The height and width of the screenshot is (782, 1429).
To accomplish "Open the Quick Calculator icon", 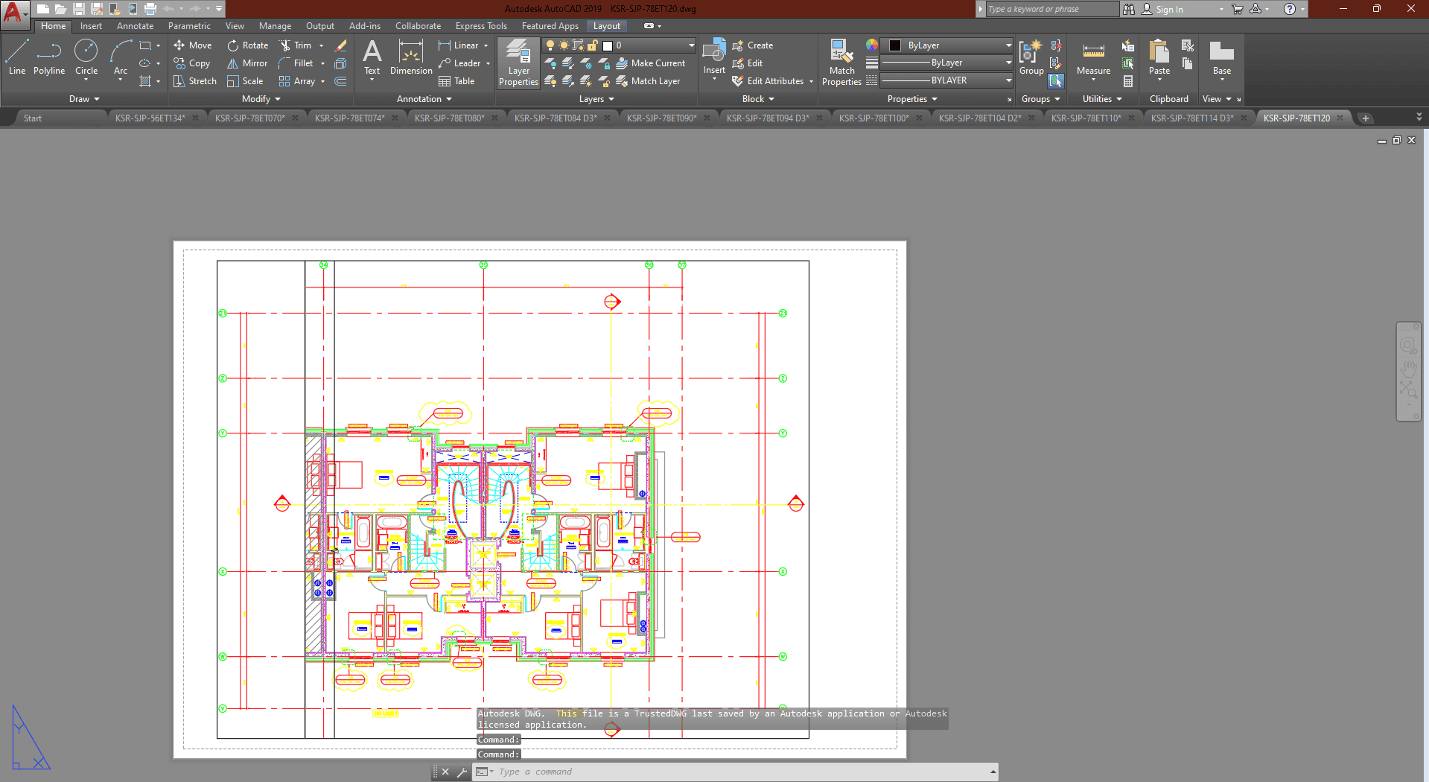I will pyautogui.click(x=1128, y=81).
